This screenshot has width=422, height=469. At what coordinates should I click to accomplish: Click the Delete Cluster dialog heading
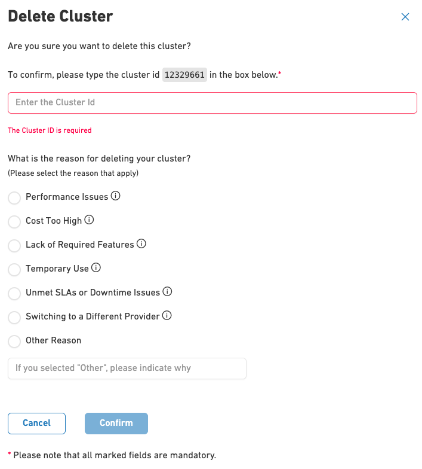point(60,16)
